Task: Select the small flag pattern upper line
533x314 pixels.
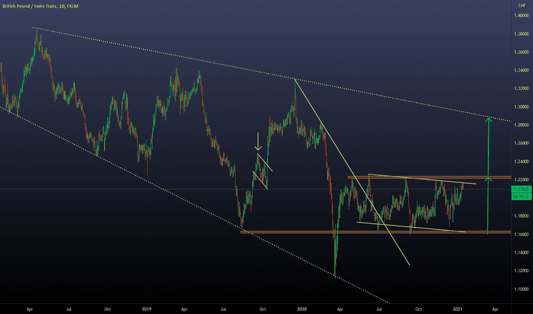Action: pos(265,163)
